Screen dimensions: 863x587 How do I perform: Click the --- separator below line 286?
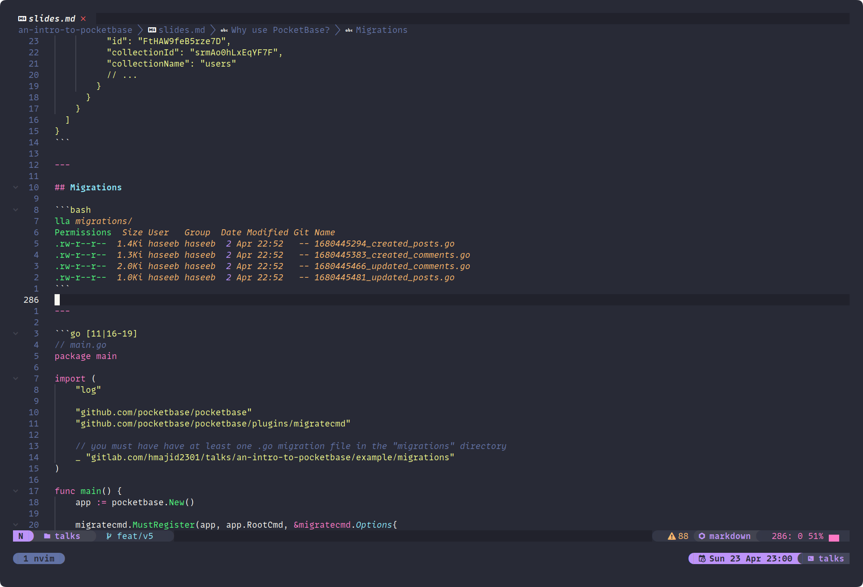62,311
